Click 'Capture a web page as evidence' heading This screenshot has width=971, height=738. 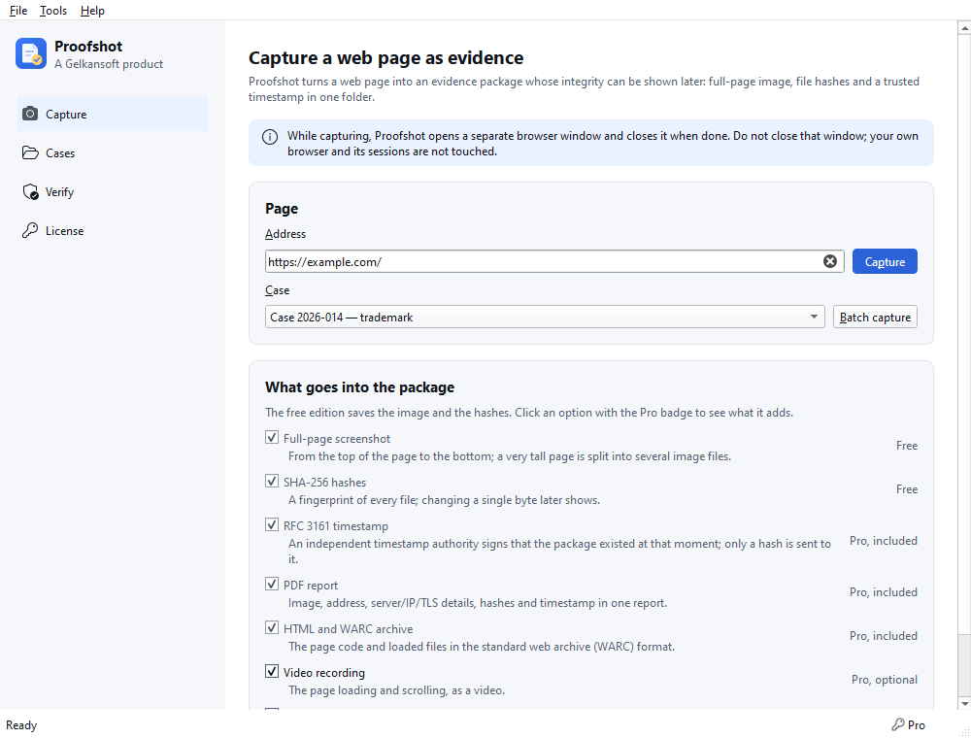pyautogui.click(x=385, y=57)
